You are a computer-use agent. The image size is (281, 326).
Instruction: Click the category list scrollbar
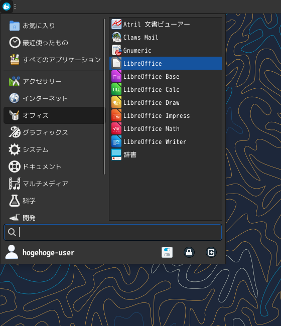click(x=104, y=97)
